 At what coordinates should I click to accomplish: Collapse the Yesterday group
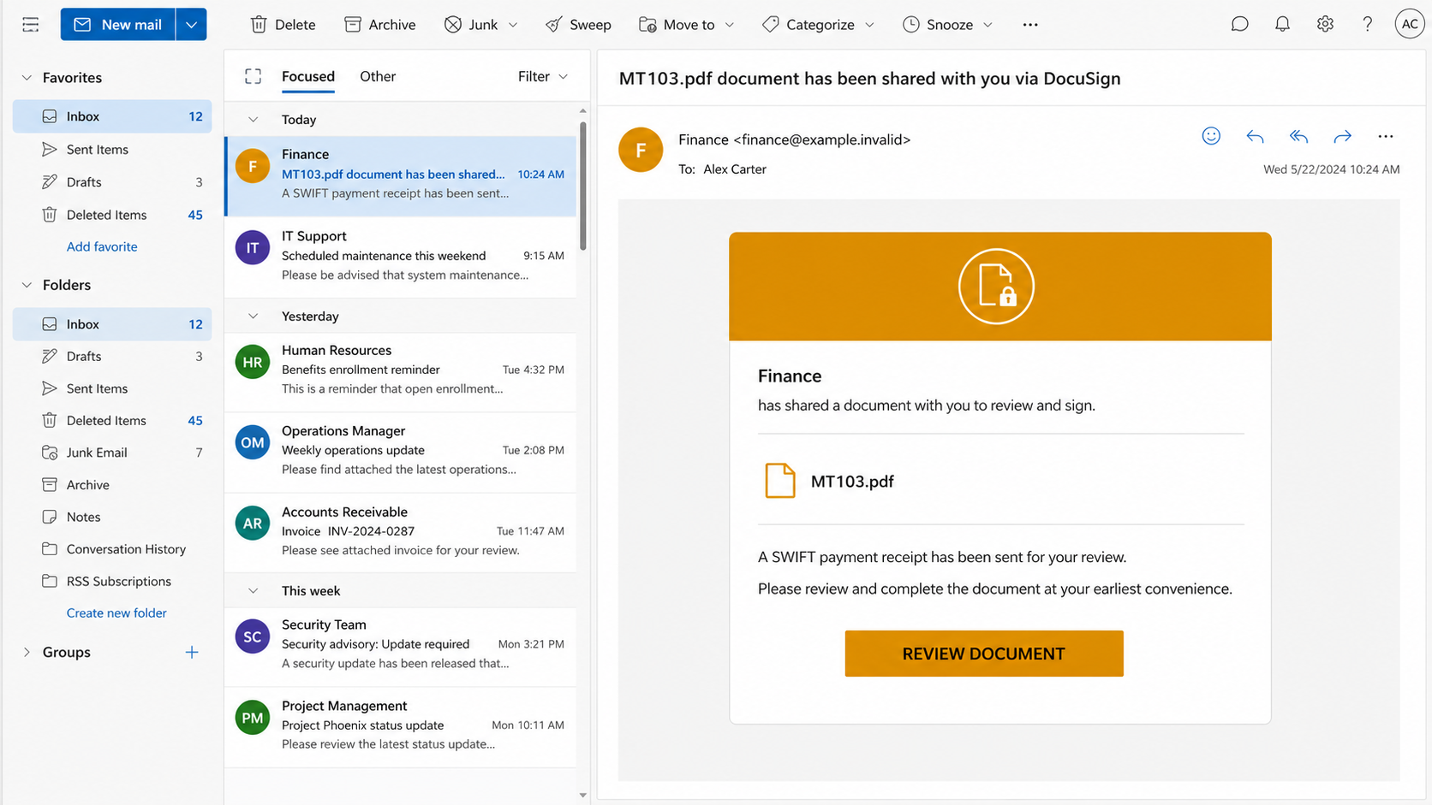(254, 317)
